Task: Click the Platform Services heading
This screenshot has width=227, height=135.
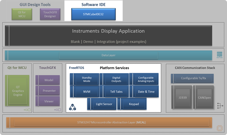Action: point(114,68)
